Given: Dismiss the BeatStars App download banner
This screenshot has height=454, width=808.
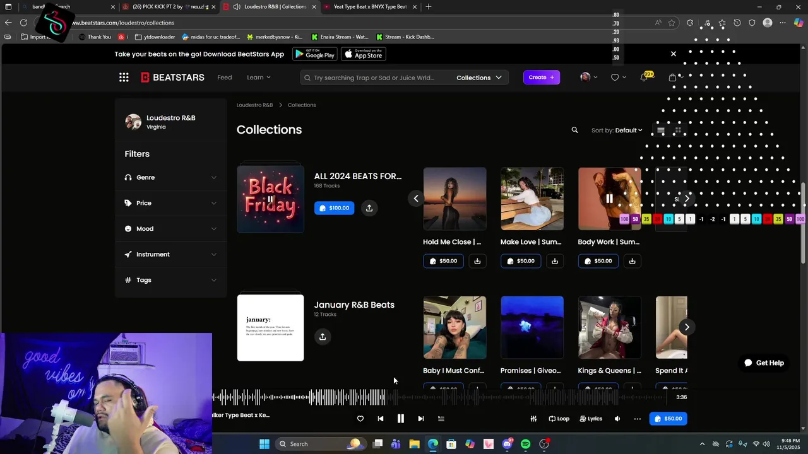Looking at the screenshot, I should (x=674, y=54).
